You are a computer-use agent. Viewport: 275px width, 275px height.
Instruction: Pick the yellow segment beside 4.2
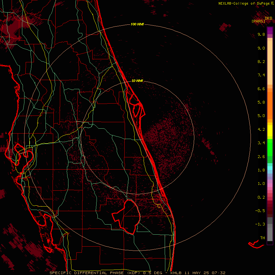pos(270,131)
